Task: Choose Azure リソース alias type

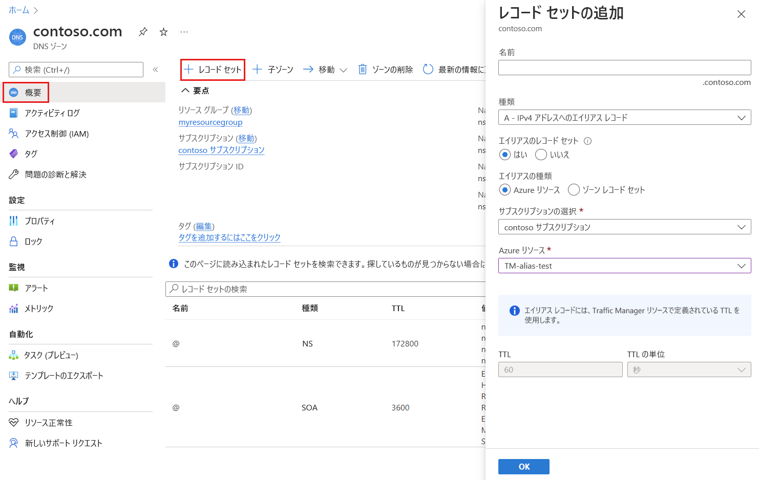Action: (x=505, y=190)
